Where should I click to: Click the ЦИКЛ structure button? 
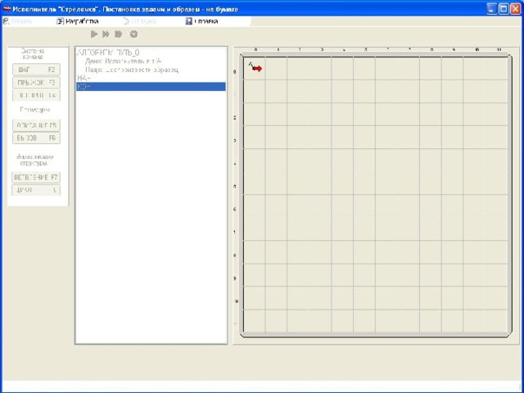tap(36, 190)
